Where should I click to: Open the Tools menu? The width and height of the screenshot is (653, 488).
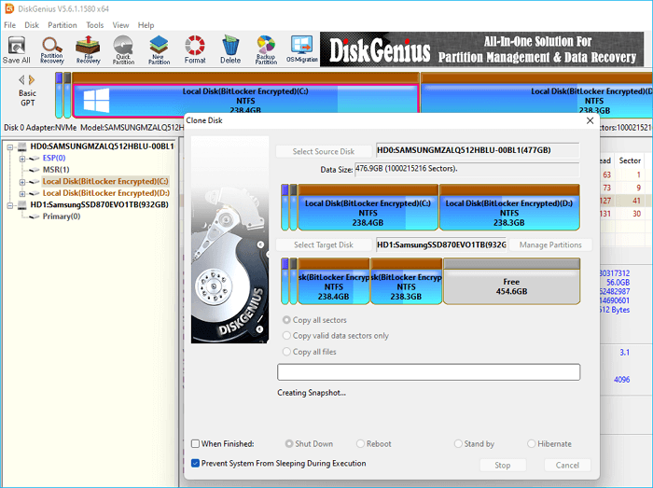click(95, 25)
